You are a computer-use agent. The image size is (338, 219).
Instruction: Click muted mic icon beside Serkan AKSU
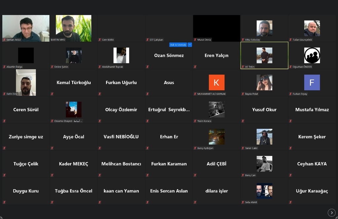pyautogui.click(x=4, y=40)
